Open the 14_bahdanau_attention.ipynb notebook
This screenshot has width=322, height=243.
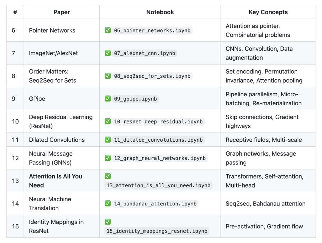click(155, 204)
